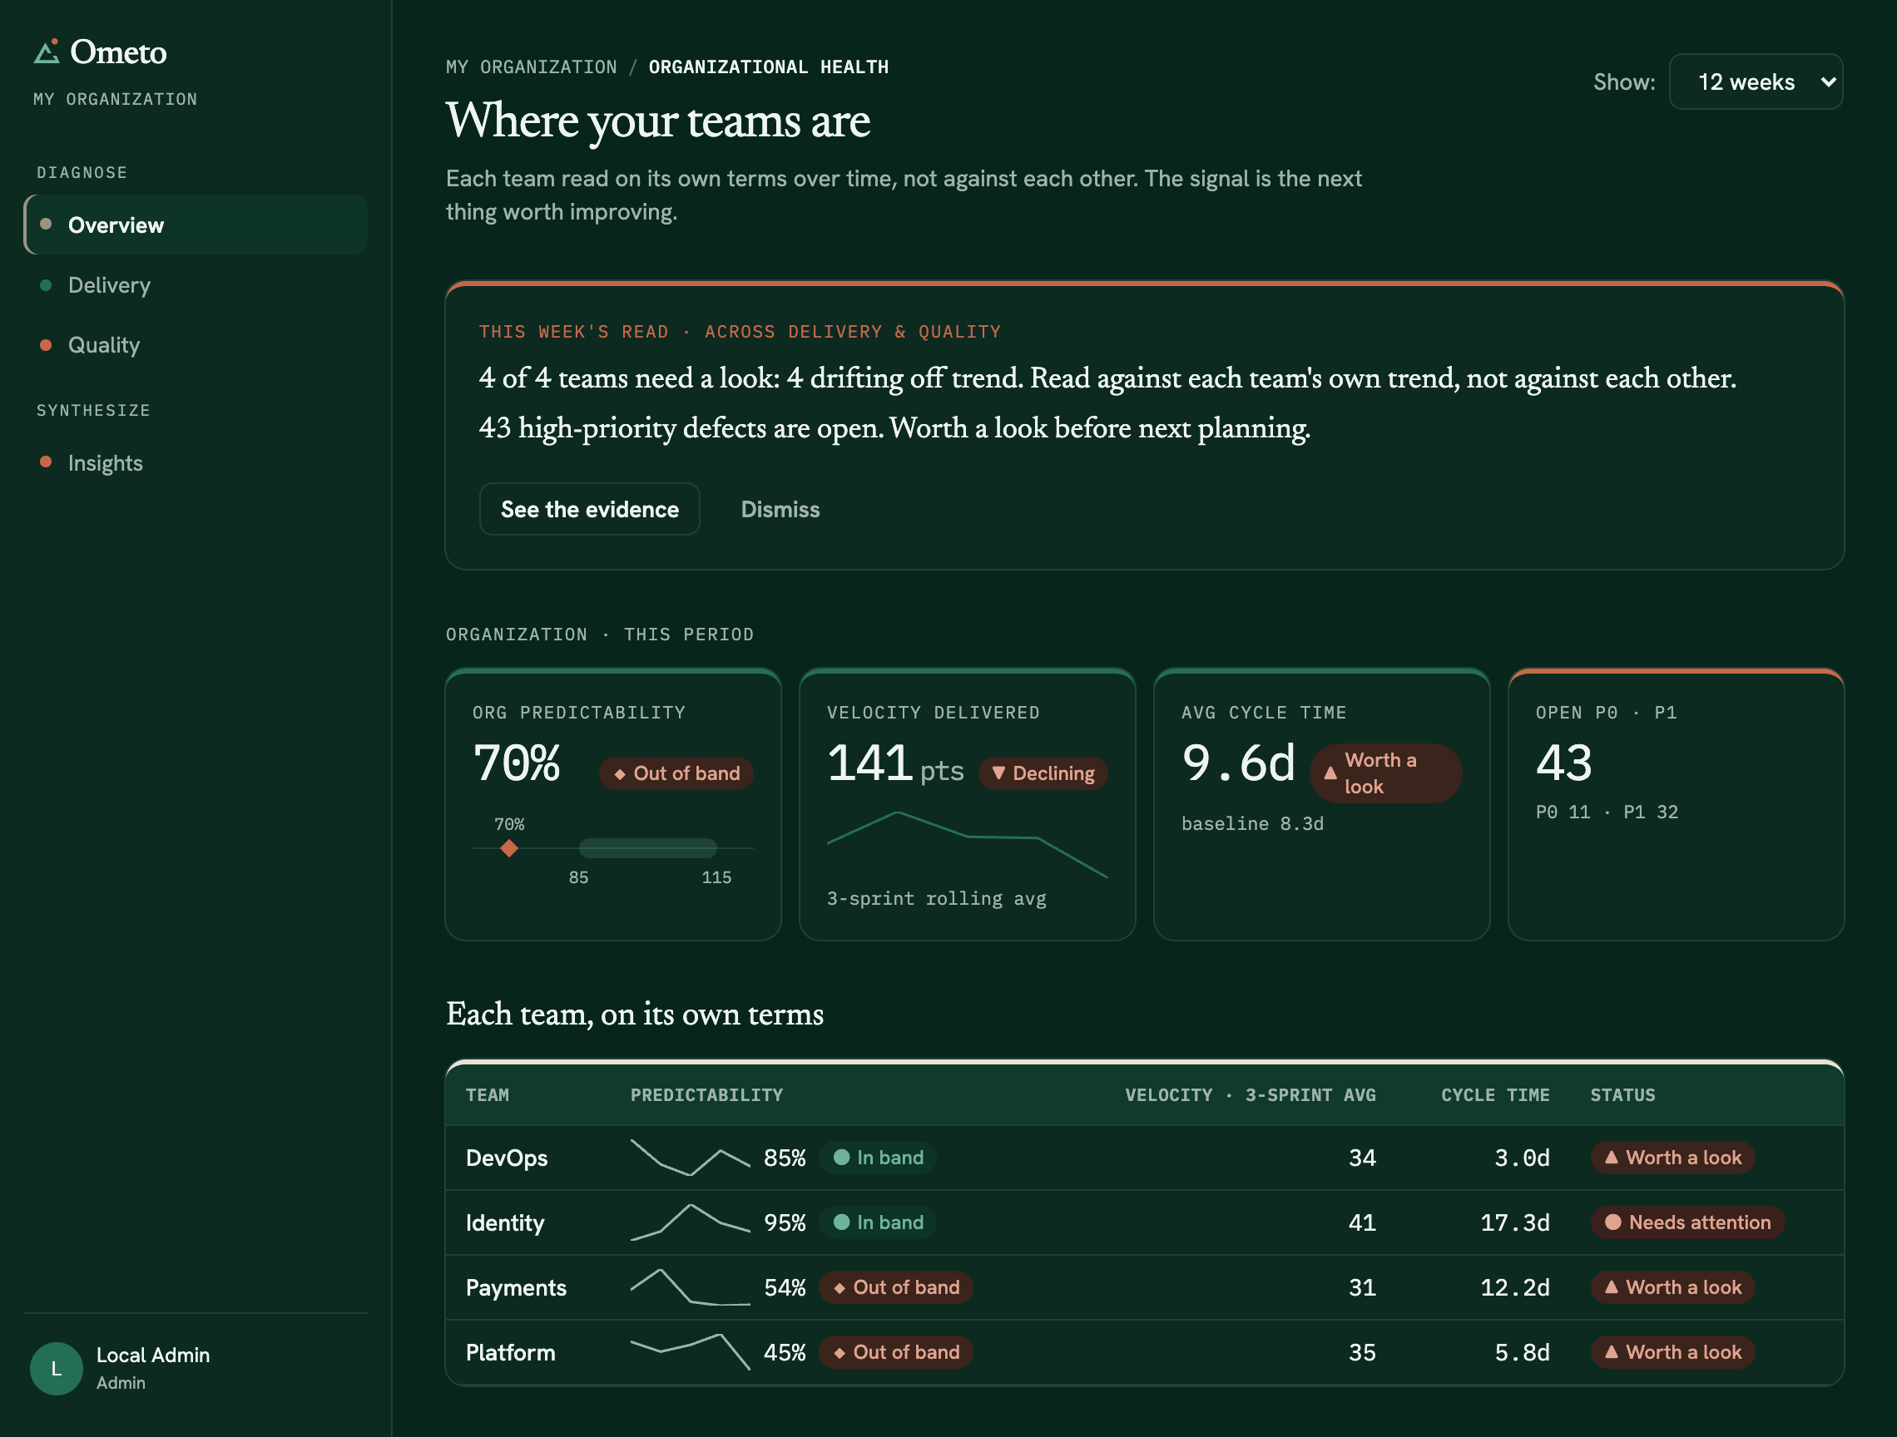Navigate to Insights
This screenshot has height=1437, width=1897.
[196, 463]
